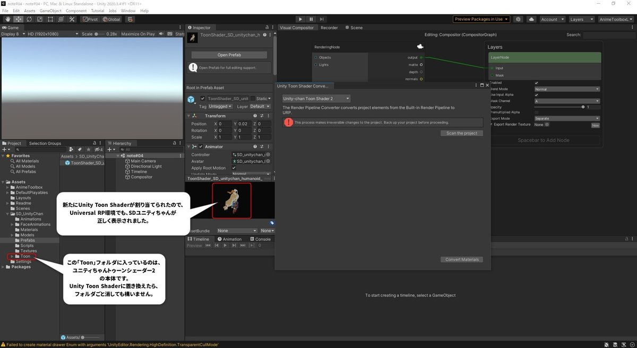Select the Prefabs folder in Project tree
Screen dimensions: 637x348
[x=28, y=240]
